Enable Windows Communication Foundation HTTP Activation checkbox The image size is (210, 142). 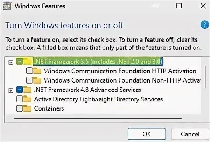click(x=30, y=71)
